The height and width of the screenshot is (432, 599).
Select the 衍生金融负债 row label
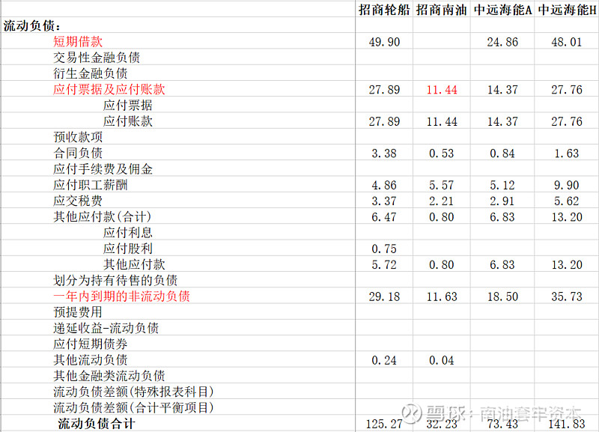(90, 73)
